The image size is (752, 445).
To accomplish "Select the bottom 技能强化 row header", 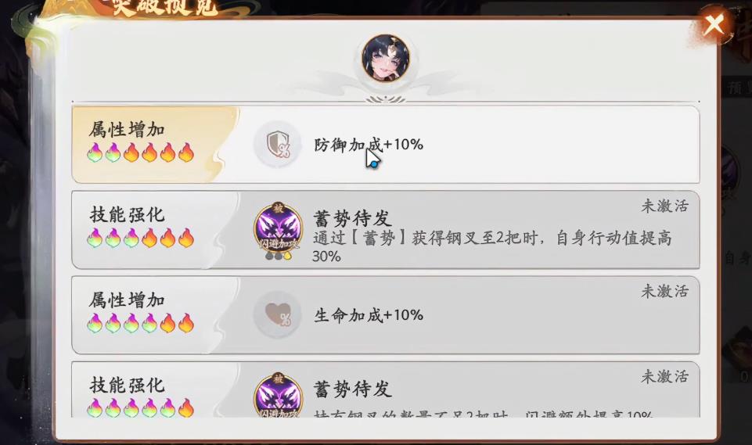I will tap(127, 385).
